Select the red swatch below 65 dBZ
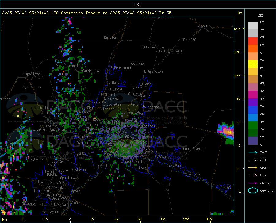This screenshot has width=276, height=223. click(x=253, y=41)
